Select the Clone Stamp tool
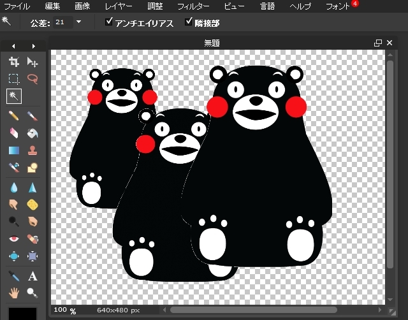Screen dimensions: 408x320 [x=33, y=150]
